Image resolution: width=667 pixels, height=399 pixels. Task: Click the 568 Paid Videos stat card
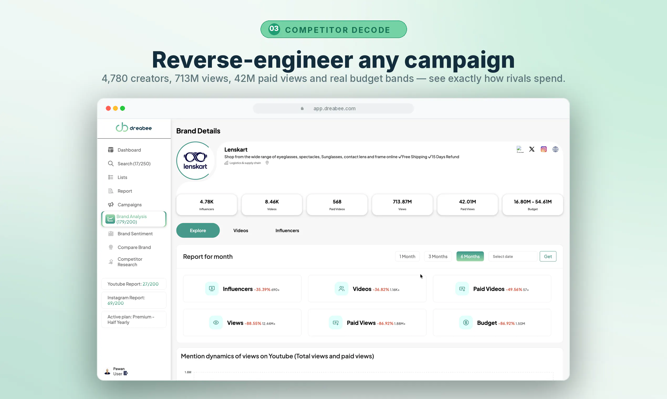pos(337,204)
